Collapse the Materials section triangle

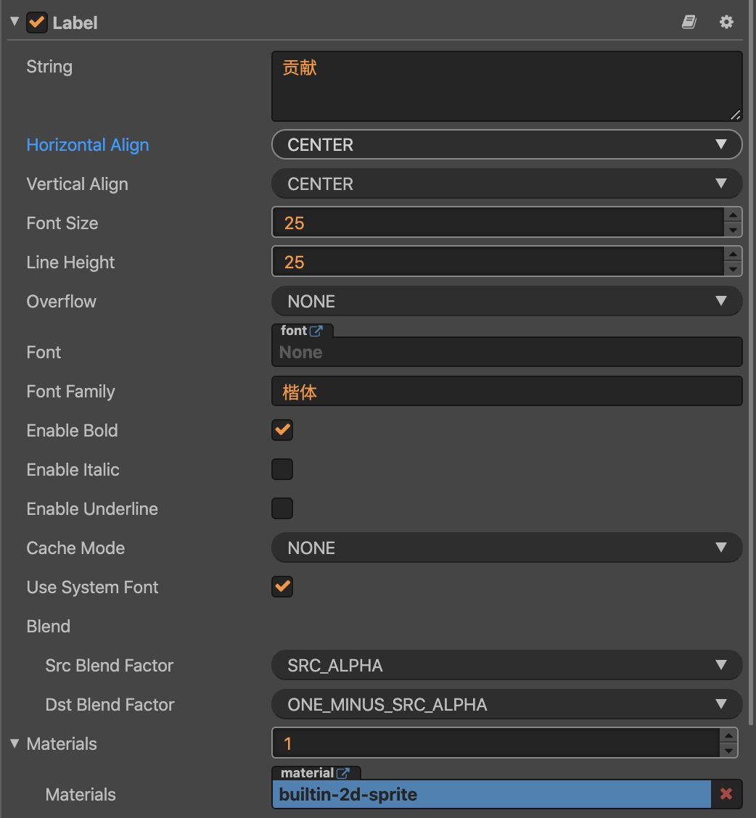tap(15, 743)
